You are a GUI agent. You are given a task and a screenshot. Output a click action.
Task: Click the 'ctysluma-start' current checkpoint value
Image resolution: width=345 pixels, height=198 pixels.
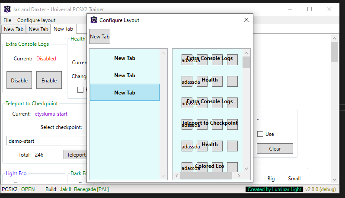pyautogui.click(x=51, y=114)
